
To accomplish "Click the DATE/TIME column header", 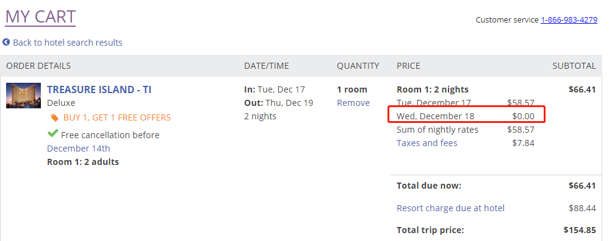I will tap(267, 66).
